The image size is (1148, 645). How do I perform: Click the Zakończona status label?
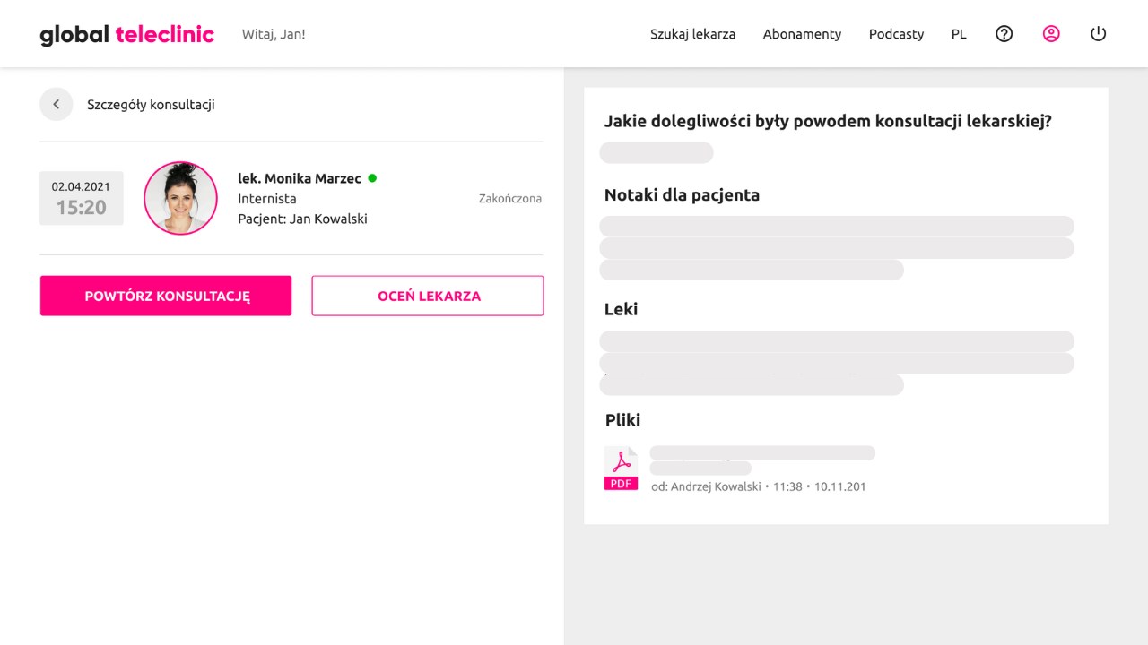(x=510, y=199)
